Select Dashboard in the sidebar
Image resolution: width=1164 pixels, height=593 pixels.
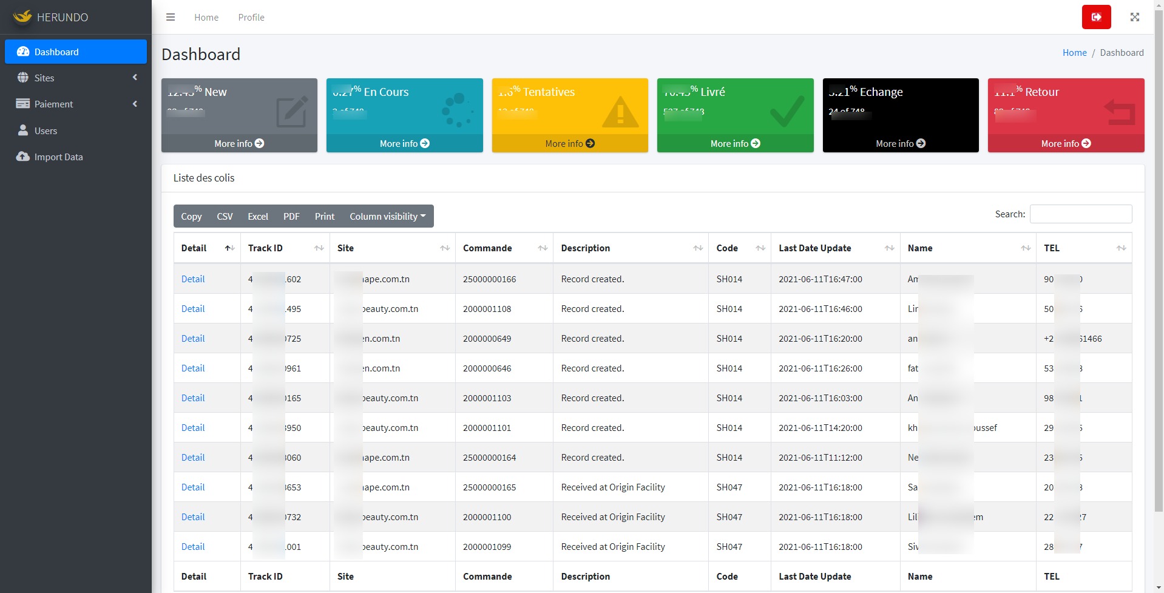point(76,52)
